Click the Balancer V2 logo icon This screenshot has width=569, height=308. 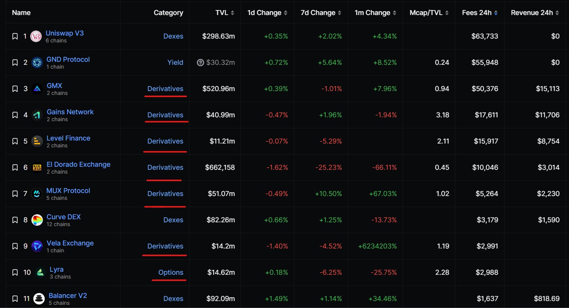pyautogui.click(x=39, y=299)
